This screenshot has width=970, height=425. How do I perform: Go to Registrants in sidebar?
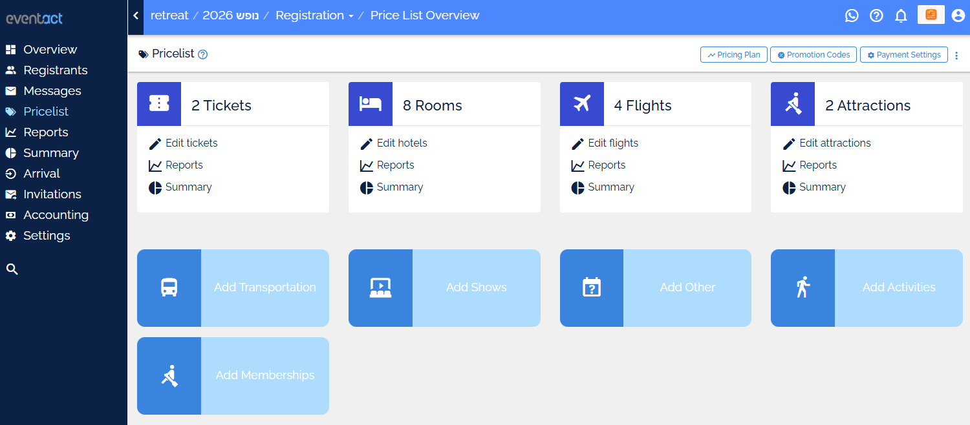pos(55,70)
